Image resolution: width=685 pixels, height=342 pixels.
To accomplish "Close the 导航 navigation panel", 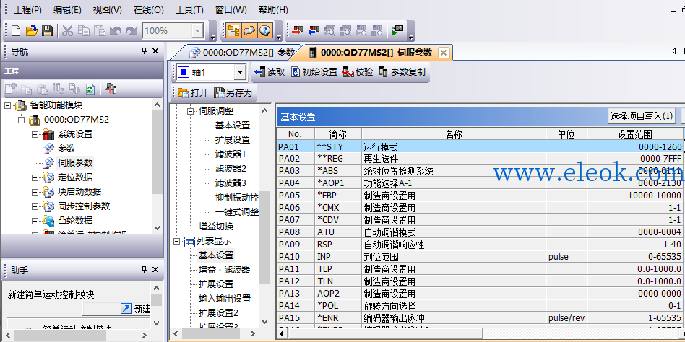I will click(155, 51).
